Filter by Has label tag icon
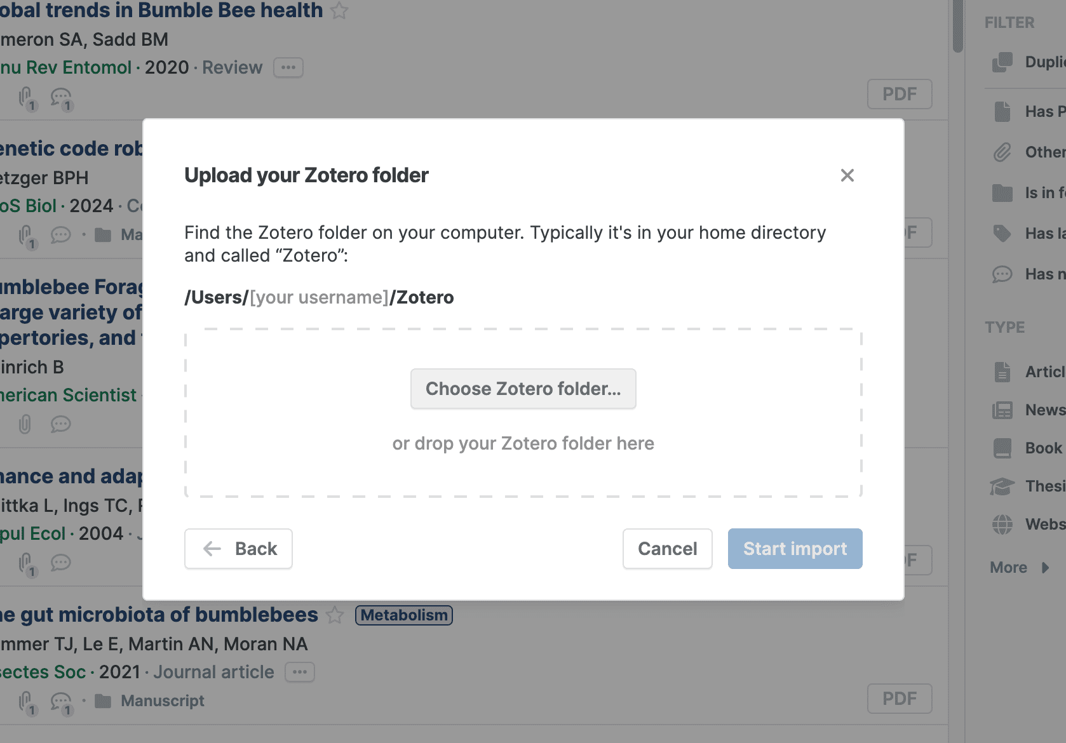 (1002, 234)
